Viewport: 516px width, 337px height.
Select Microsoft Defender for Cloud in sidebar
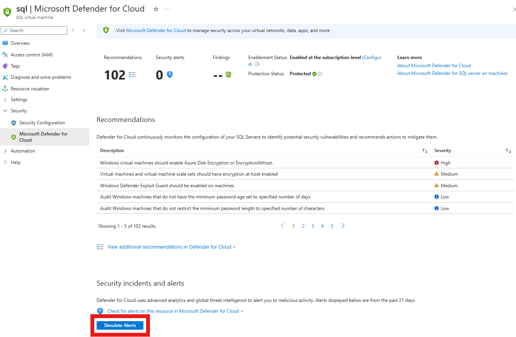pos(44,137)
